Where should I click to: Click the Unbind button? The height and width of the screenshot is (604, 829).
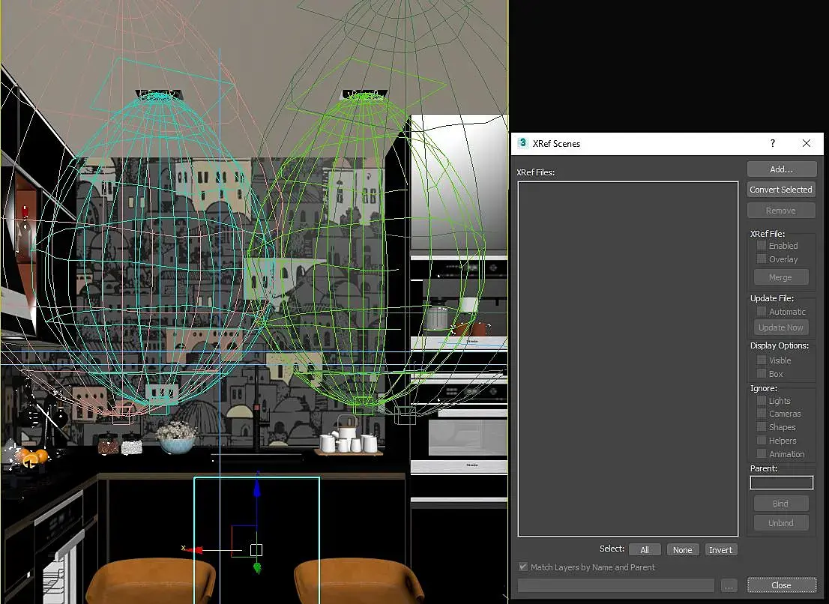pos(780,523)
